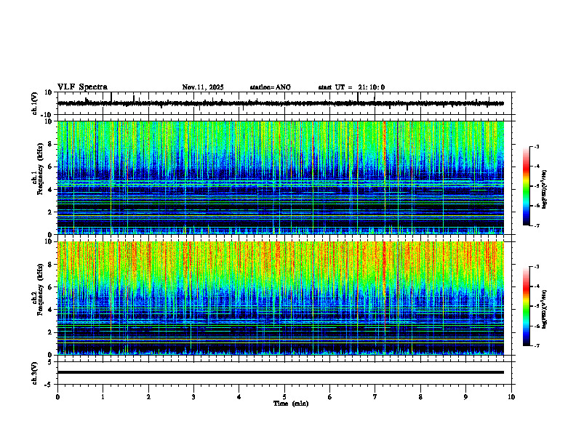Screen dimensions: 576x445
Task: Click the "-7" label on ch.2 color scale
Action: point(537,346)
